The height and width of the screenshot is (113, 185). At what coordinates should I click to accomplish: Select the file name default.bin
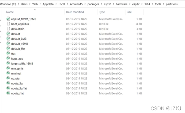click(18, 29)
